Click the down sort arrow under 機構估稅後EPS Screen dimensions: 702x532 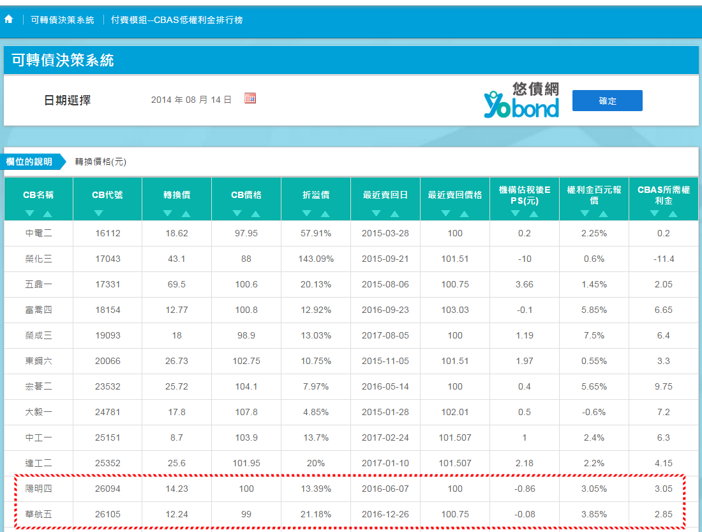click(x=515, y=213)
